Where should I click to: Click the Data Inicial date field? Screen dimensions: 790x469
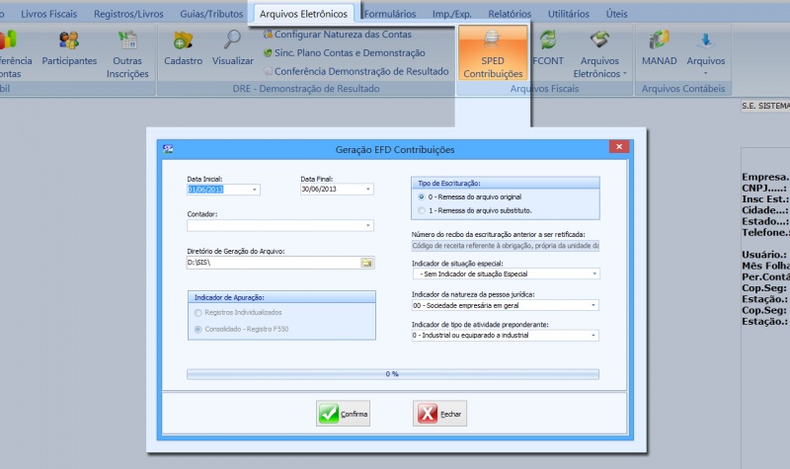217,190
